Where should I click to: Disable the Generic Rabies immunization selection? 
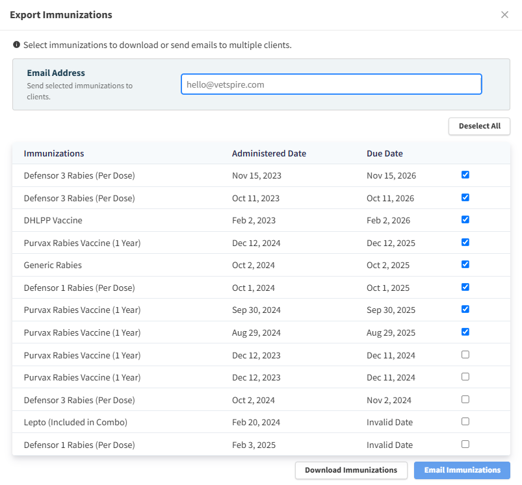465,264
